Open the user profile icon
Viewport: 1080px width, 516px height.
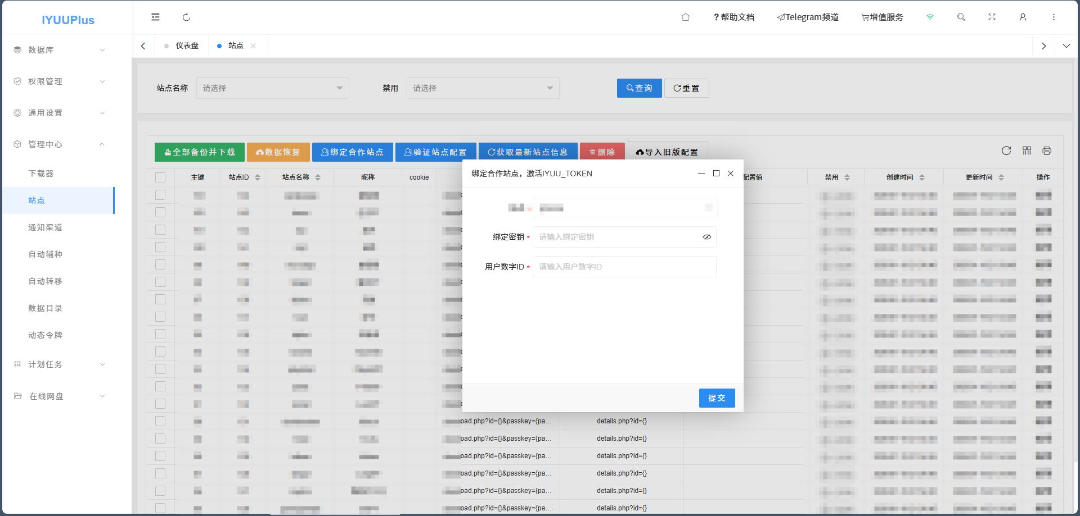[x=1023, y=17]
